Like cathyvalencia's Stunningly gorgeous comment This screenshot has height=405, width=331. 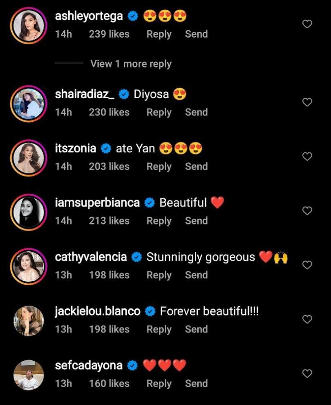click(x=307, y=265)
